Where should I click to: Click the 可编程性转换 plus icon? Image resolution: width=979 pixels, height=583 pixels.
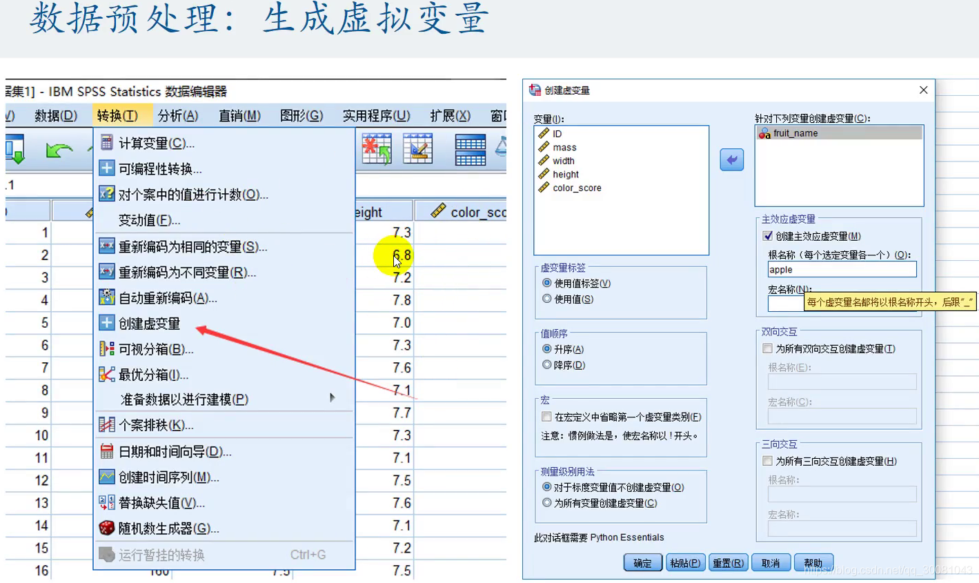point(106,168)
